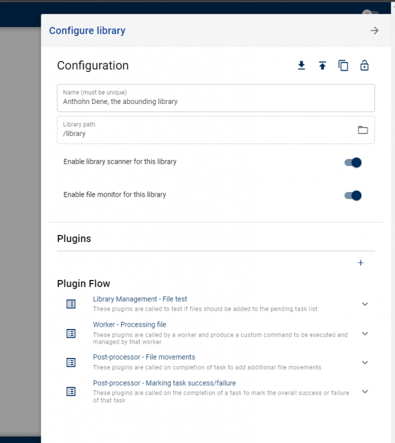This screenshot has width=395, height=443.
Task: Expand Library Management - File test section
Action: pyautogui.click(x=365, y=304)
